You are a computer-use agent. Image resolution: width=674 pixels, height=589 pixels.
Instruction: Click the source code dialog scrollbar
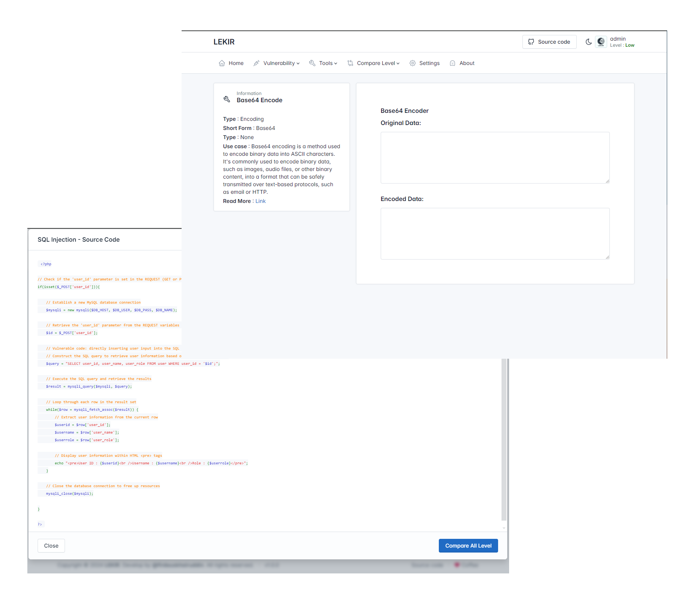click(504, 439)
